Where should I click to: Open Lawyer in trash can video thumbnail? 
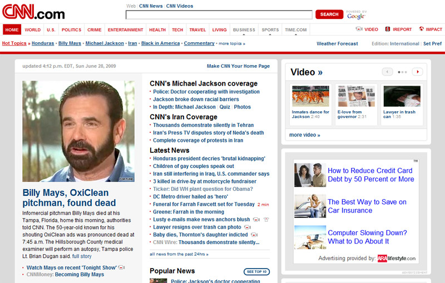(x=402, y=96)
